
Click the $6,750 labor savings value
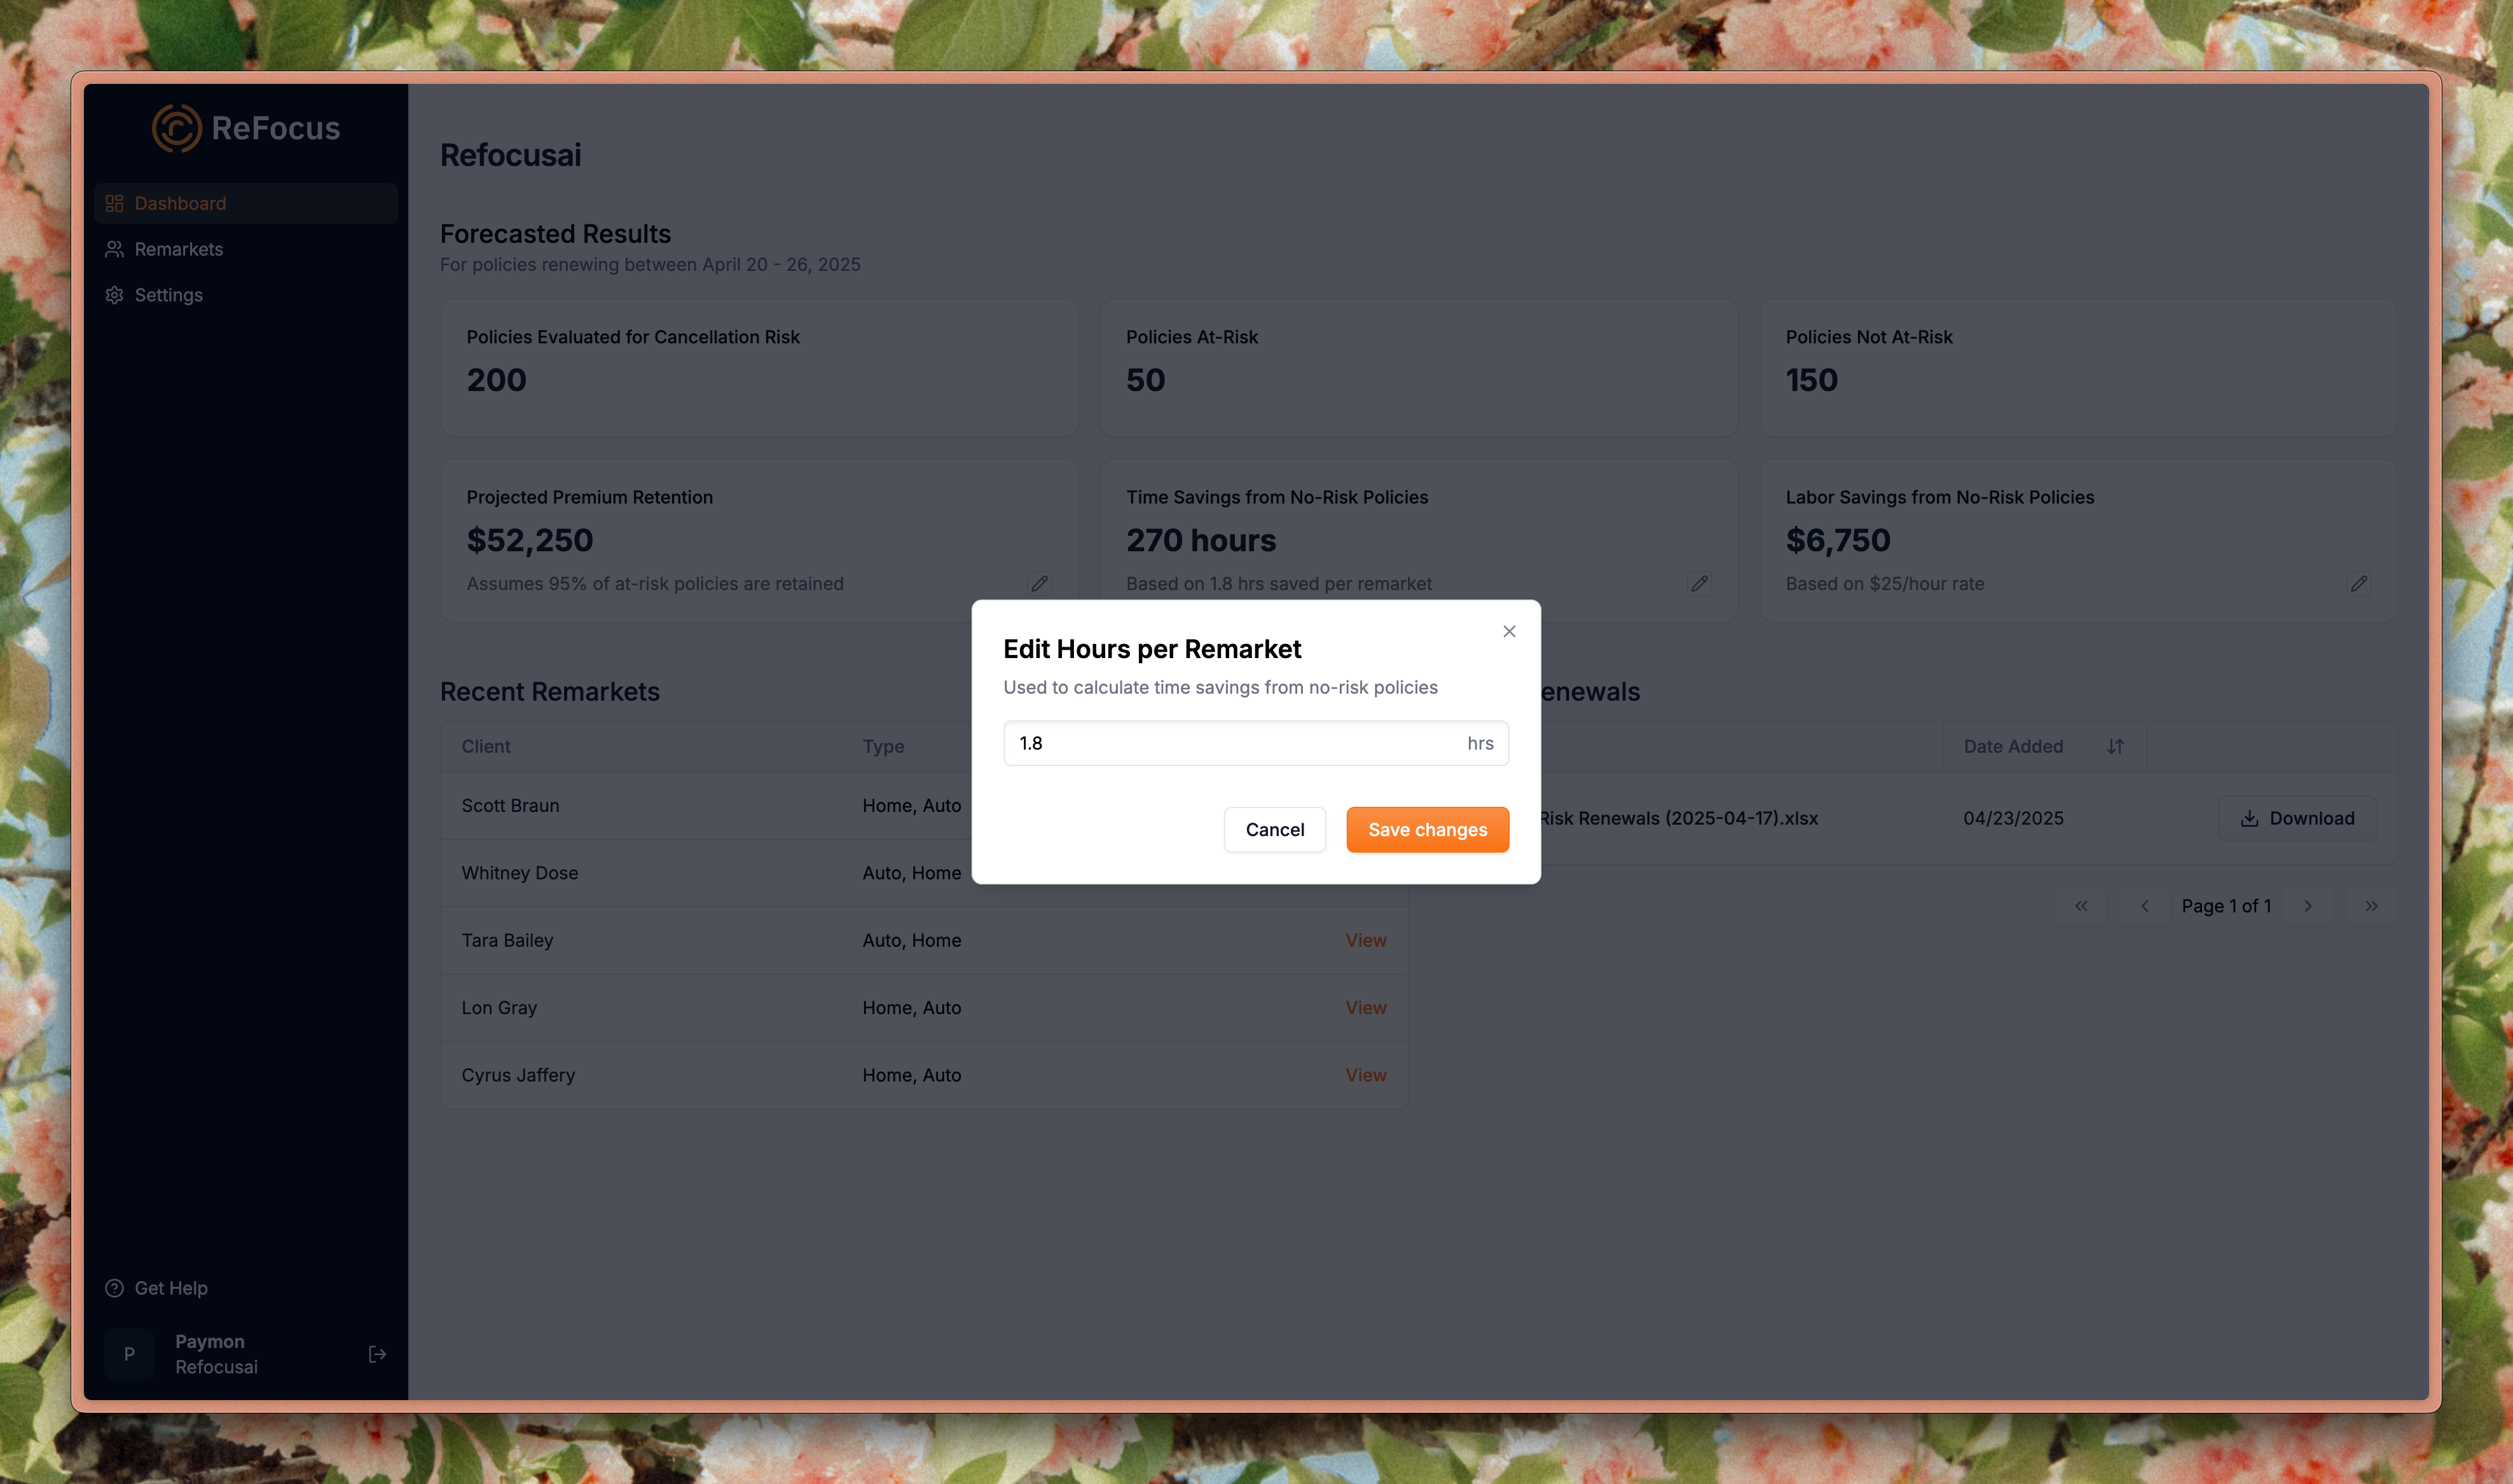click(x=1838, y=541)
